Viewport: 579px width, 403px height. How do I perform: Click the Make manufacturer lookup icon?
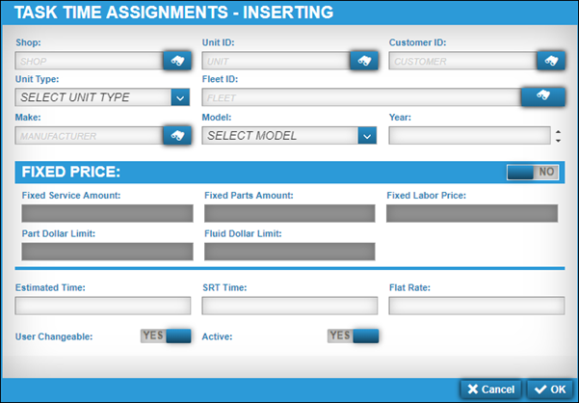click(x=176, y=135)
